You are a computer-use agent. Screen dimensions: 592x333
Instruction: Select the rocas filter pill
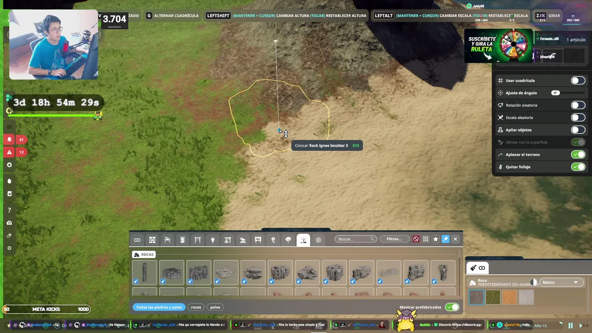coord(196,307)
